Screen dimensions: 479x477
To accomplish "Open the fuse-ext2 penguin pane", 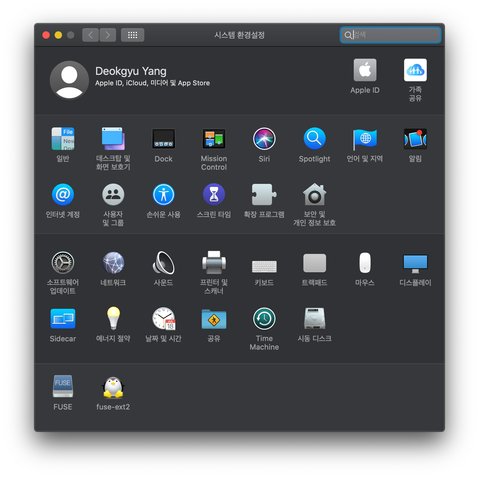I will click(113, 387).
